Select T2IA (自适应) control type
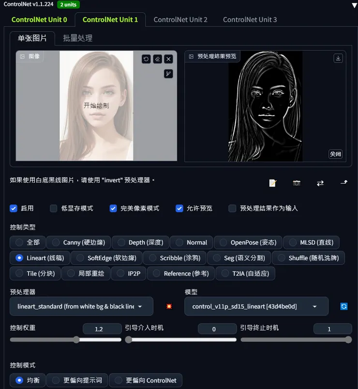This screenshot has height=389, width=358. 245,273
